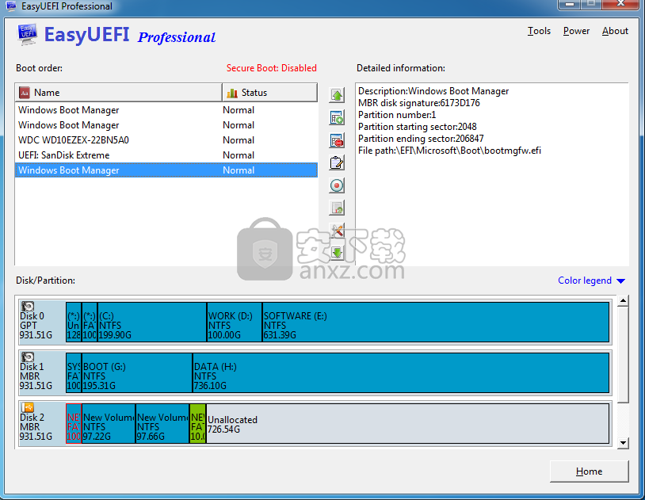Sort boot entries by Name column
645x500 pixels.
(x=119, y=93)
